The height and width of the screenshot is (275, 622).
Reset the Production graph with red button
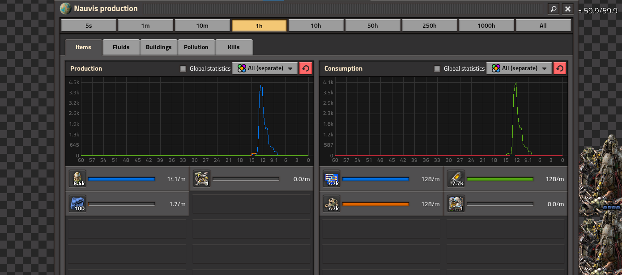[306, 68]
